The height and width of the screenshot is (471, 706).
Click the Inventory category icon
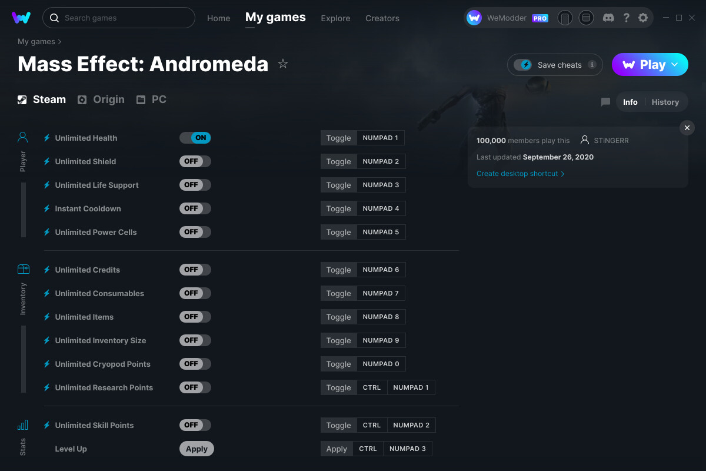23,269
